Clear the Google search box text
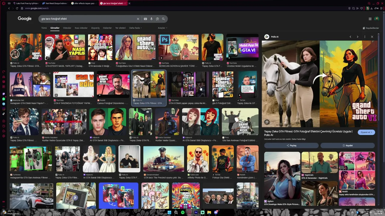This screenshot has width=385, height=216. click(138, 19)
